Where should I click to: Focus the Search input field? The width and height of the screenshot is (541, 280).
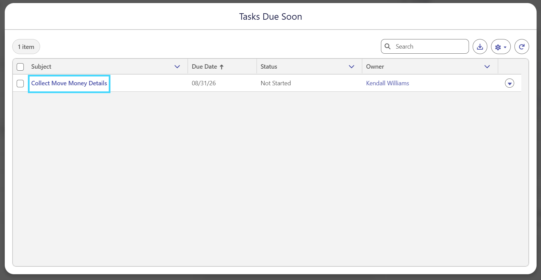point(425,47)
